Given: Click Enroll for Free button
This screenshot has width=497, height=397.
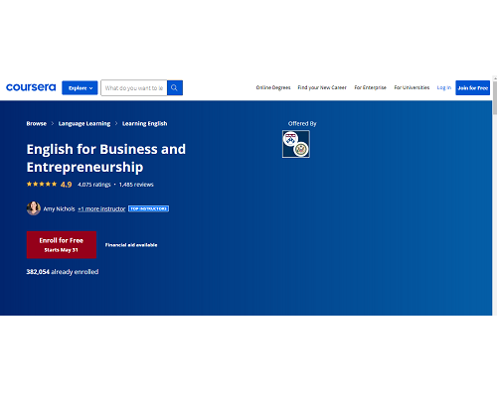Looking at the screenshot, I should 62,245.
